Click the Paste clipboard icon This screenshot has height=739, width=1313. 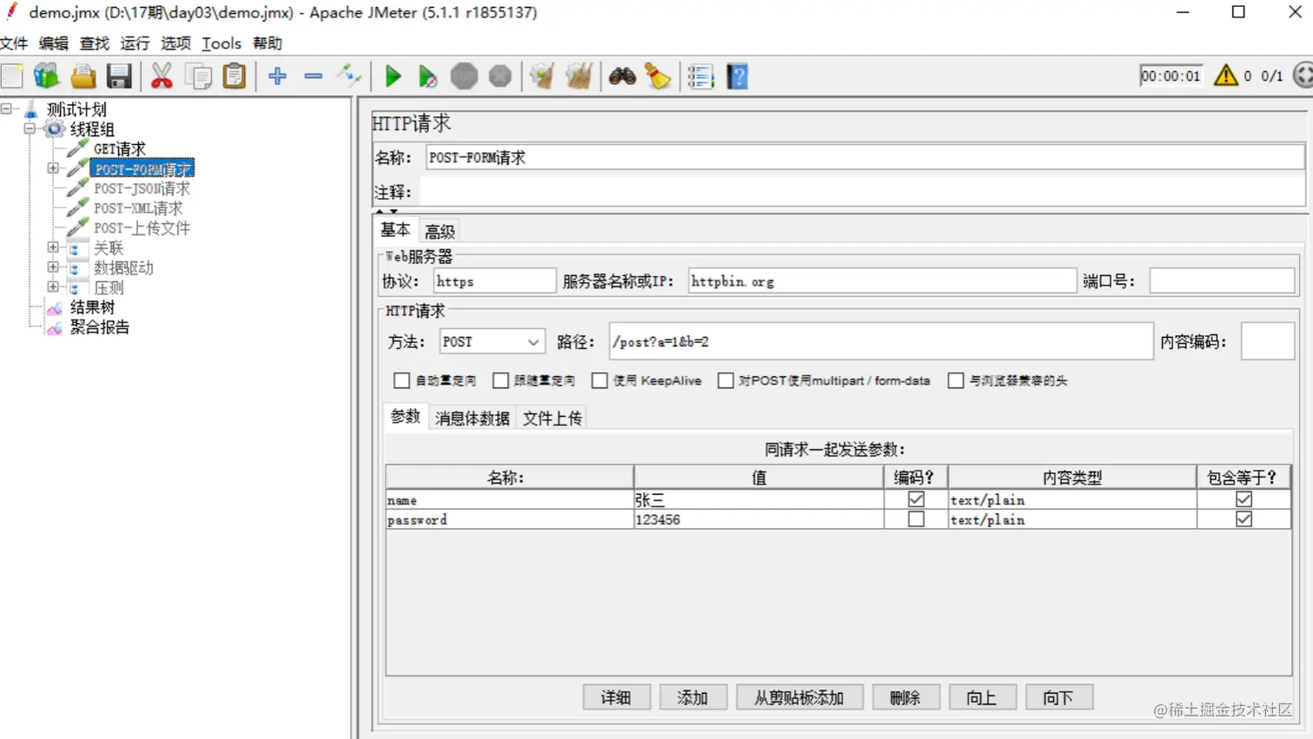(234, 76)
